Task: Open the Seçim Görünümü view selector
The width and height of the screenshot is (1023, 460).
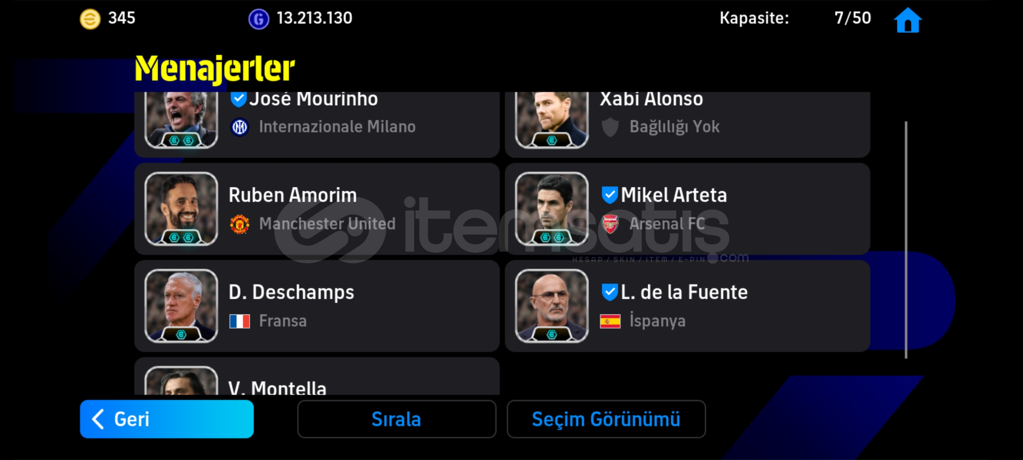Action: [606, 419]
